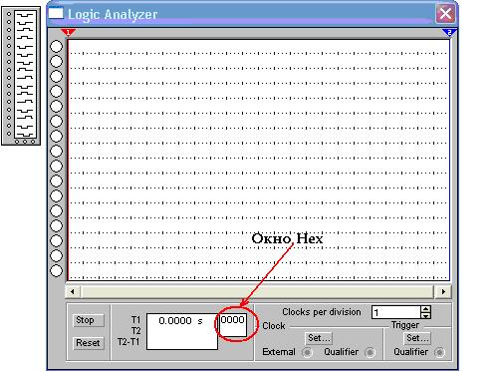Click the first channel input terminal circle
Image resolution: width=497 pixels, height=371 pixels.
[56, 47]
